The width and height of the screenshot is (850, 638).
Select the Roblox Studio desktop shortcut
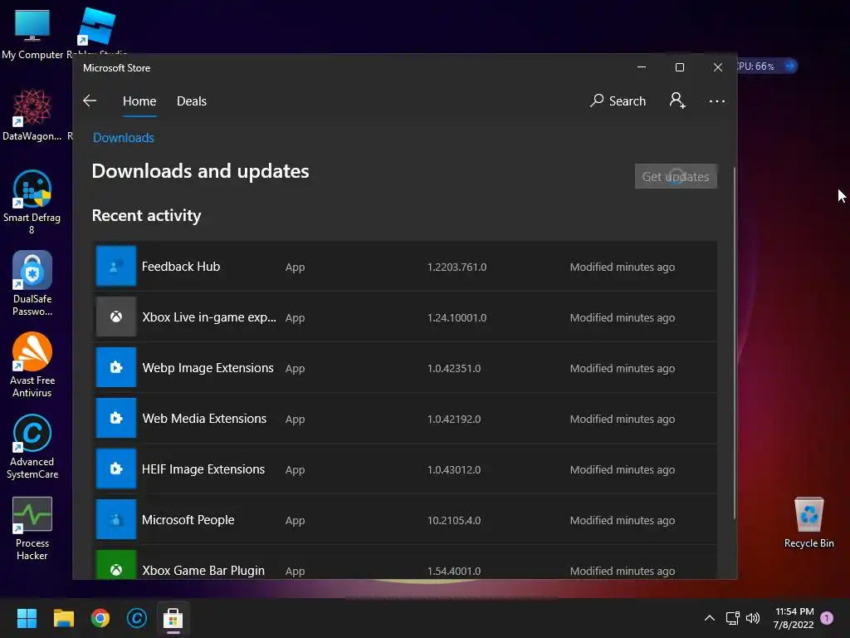[x=98, y=32]
